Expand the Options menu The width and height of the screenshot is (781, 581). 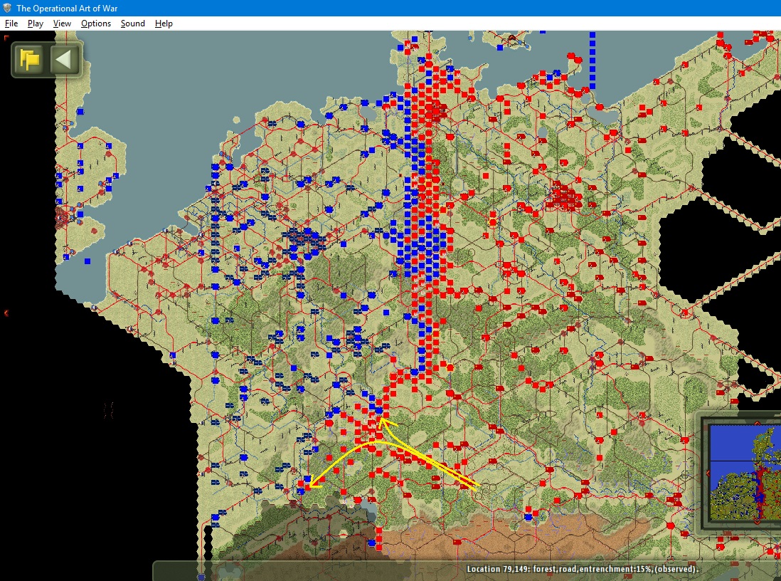coord(95,23)
